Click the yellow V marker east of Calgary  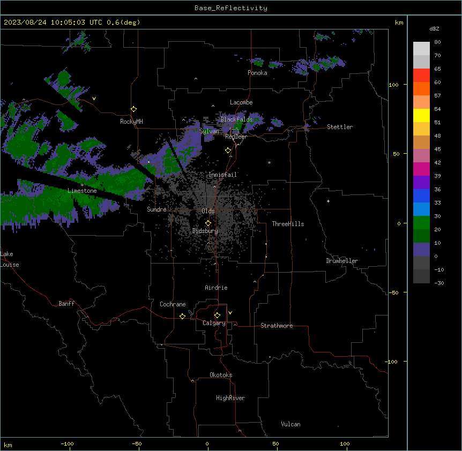tap(230, 313)
